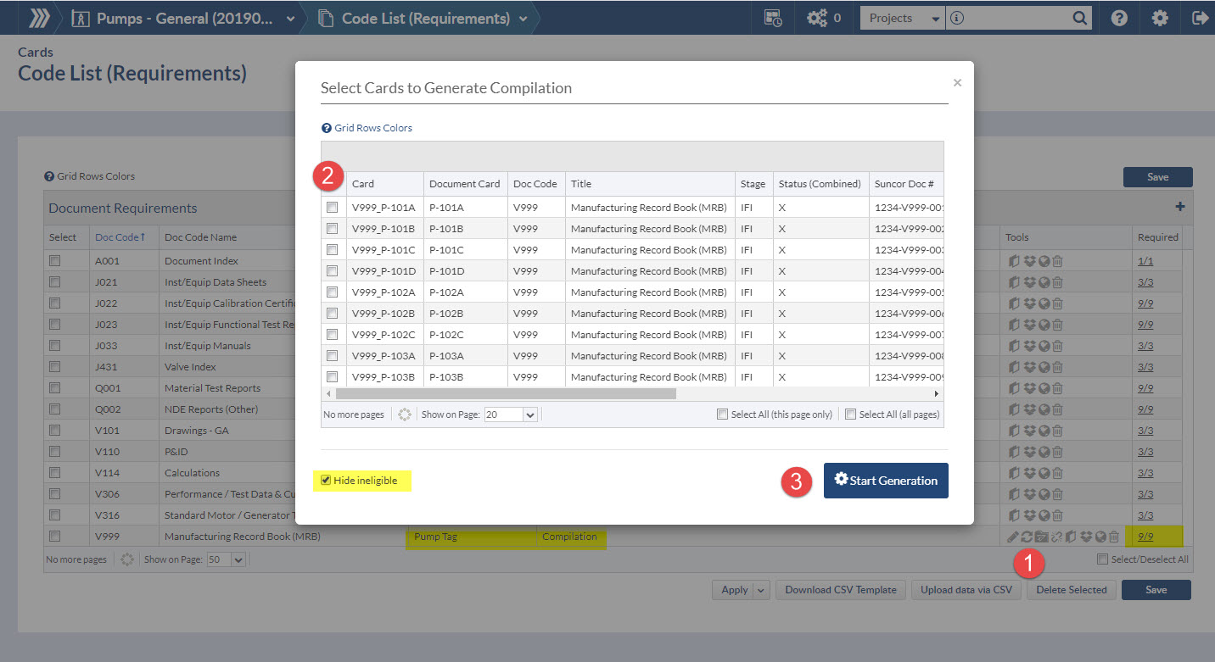Screen dimensions: 1215x662
Task: Click the copy icon for A001 row
Action: (1013, 261)
